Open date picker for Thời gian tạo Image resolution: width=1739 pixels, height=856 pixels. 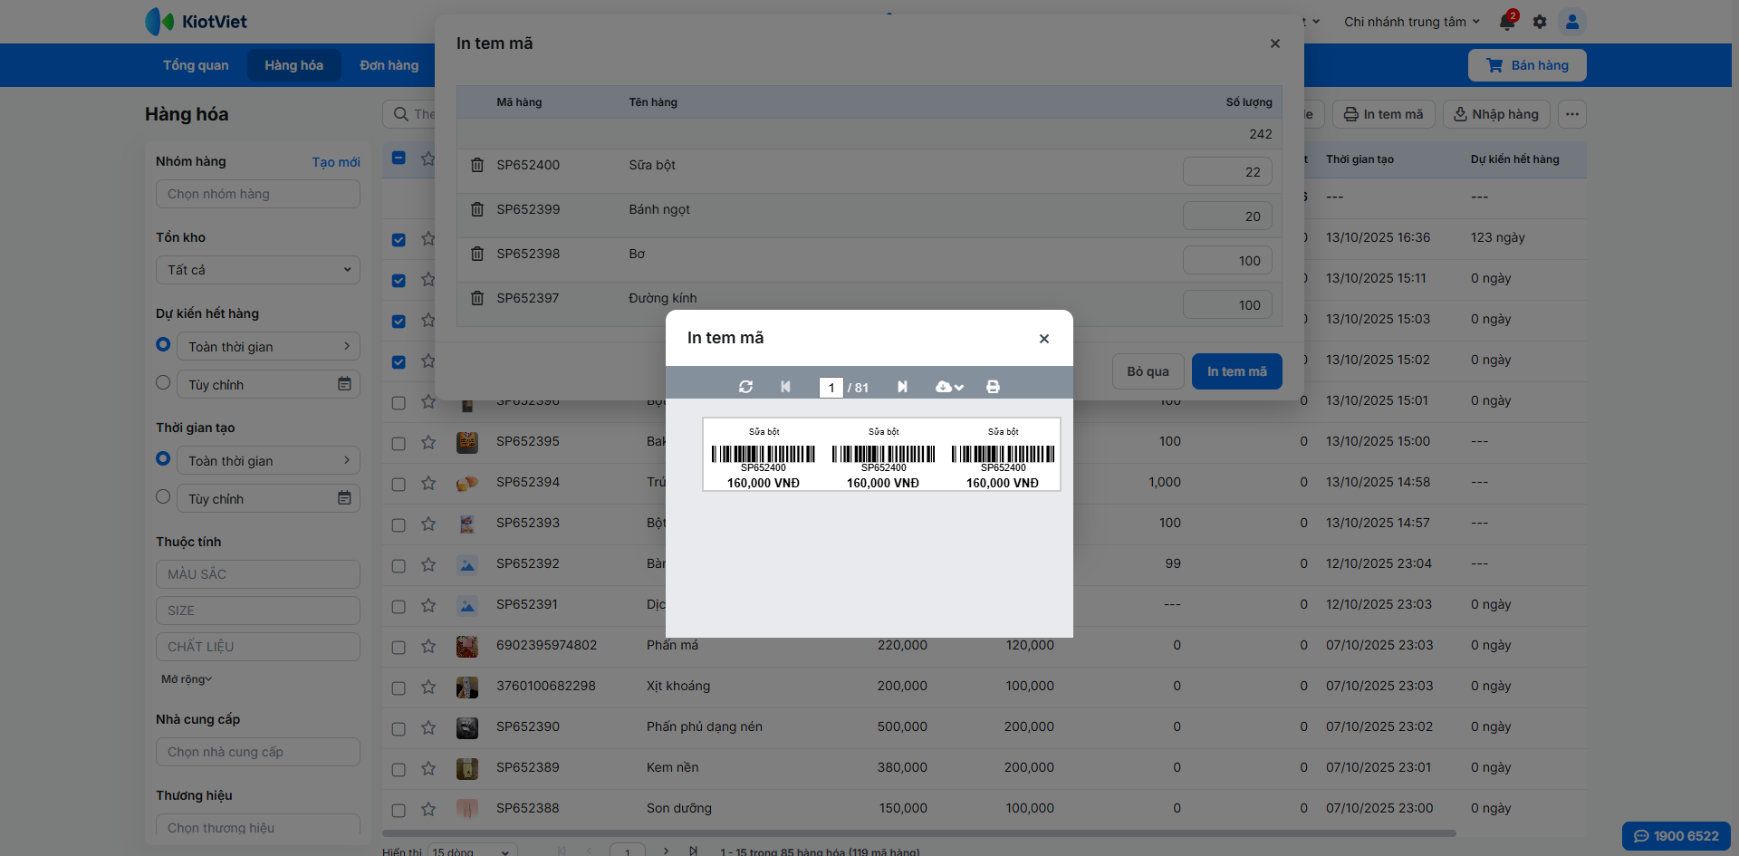(344, 498)
